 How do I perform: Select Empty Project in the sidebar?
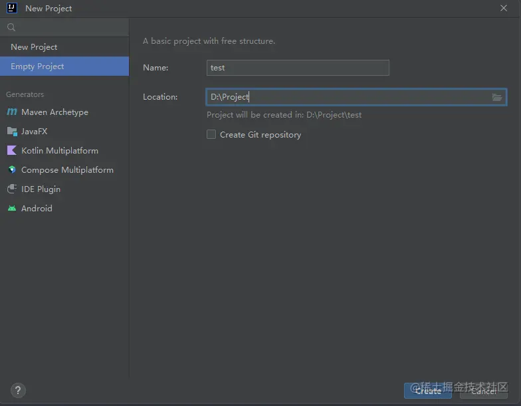pyautogui.click(x=64, y=66)
